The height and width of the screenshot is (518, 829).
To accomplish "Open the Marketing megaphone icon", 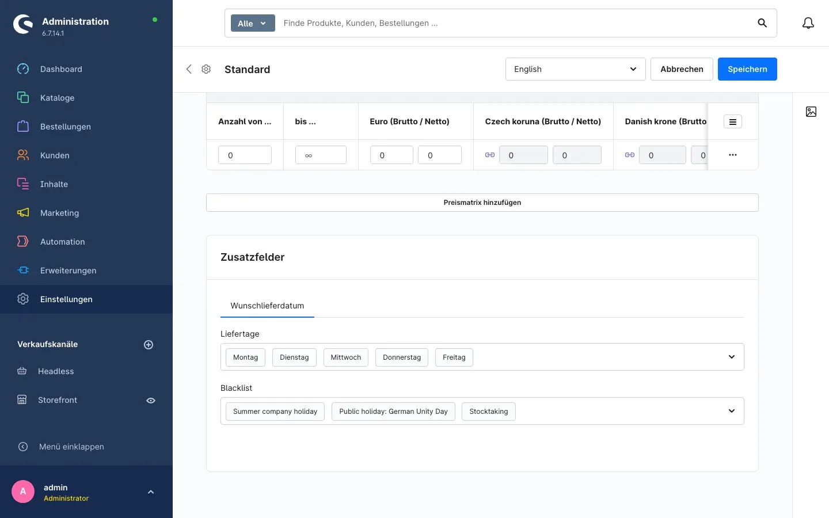I will click(23, 213).
